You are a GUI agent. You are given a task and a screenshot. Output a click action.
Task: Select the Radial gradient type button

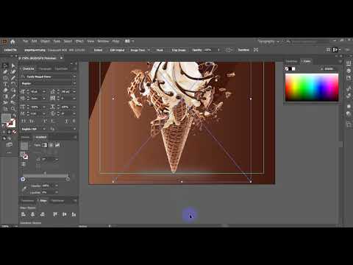pyautogui.click(x=51, y=145)
